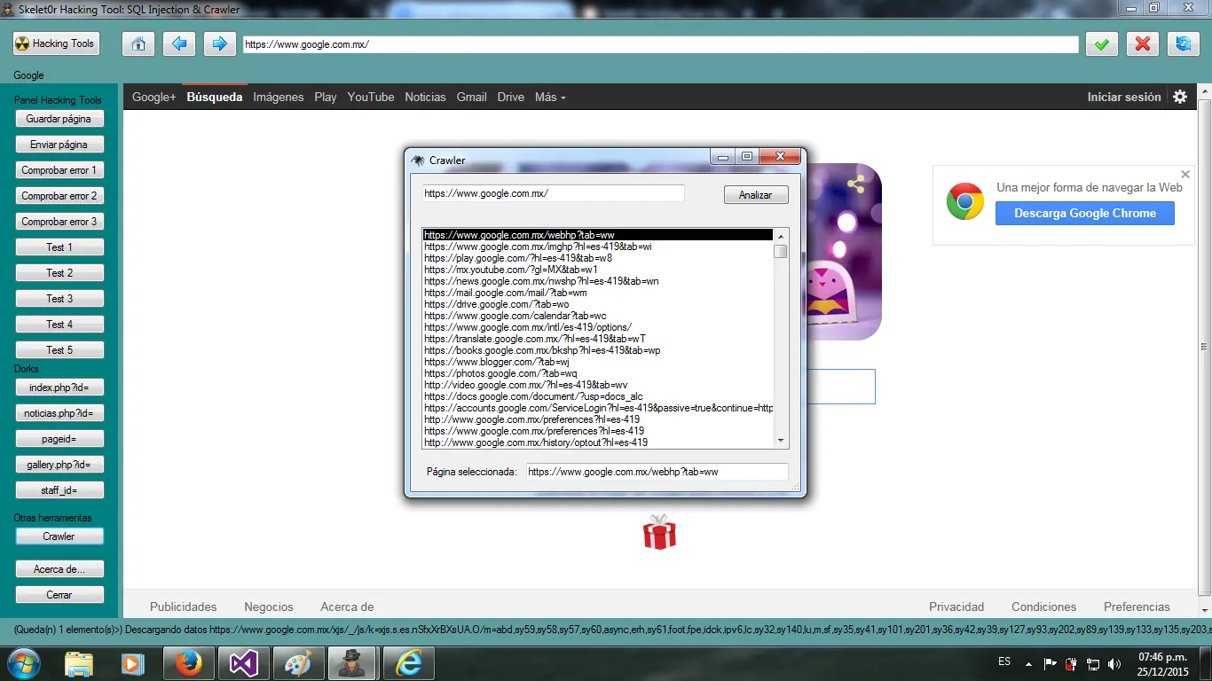Viewport: 1212px width, 681px height.
Task: Navigate forward with the right arrow icon
Action: click(220, 43)
